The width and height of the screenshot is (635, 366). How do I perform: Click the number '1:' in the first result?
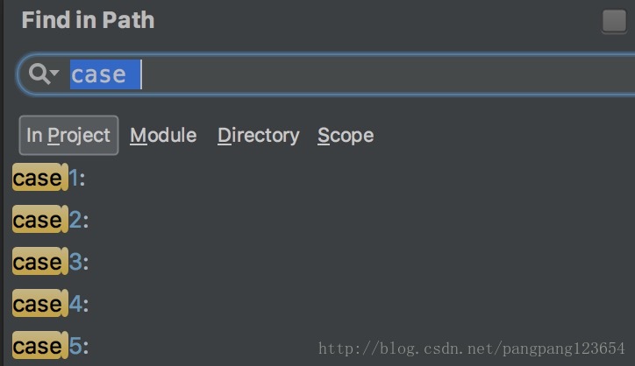[x=77, y=178]
